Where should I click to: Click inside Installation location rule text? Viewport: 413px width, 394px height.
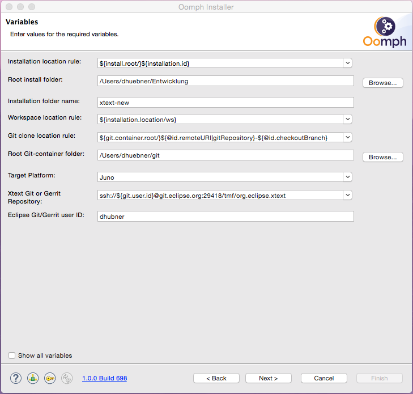(144, 63)
